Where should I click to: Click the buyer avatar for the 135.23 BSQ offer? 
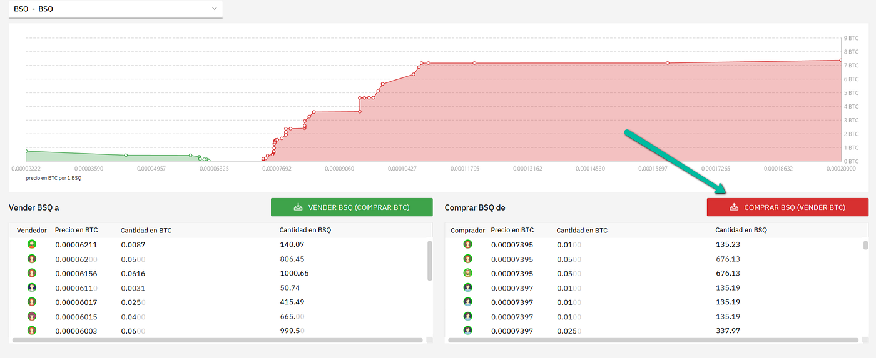click(467, 244)
